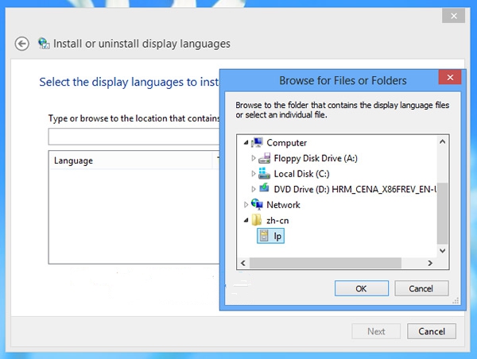Click the tree's vertical scrollbar down arrow

(x=443, y=250)
